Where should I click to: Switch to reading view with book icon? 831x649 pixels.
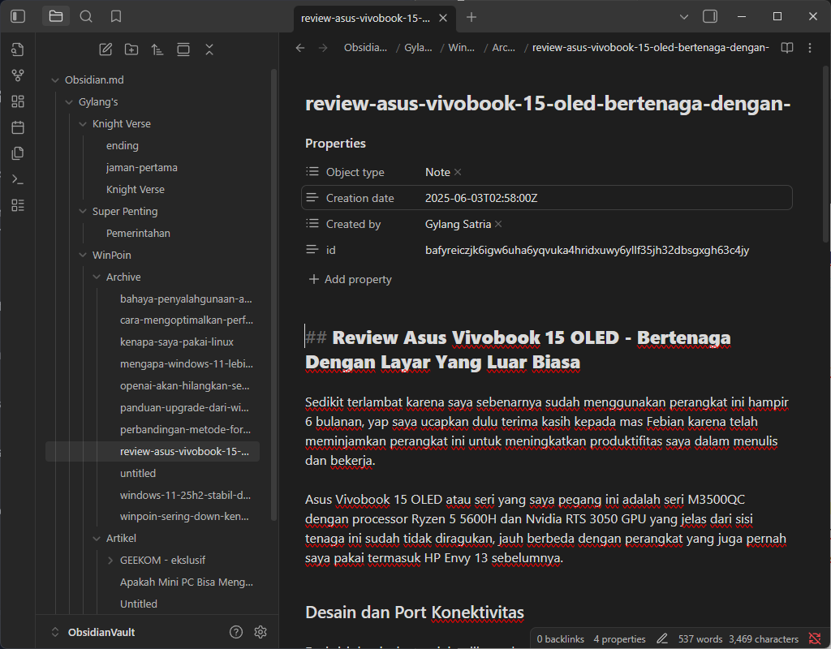click(x=786, y=48)
